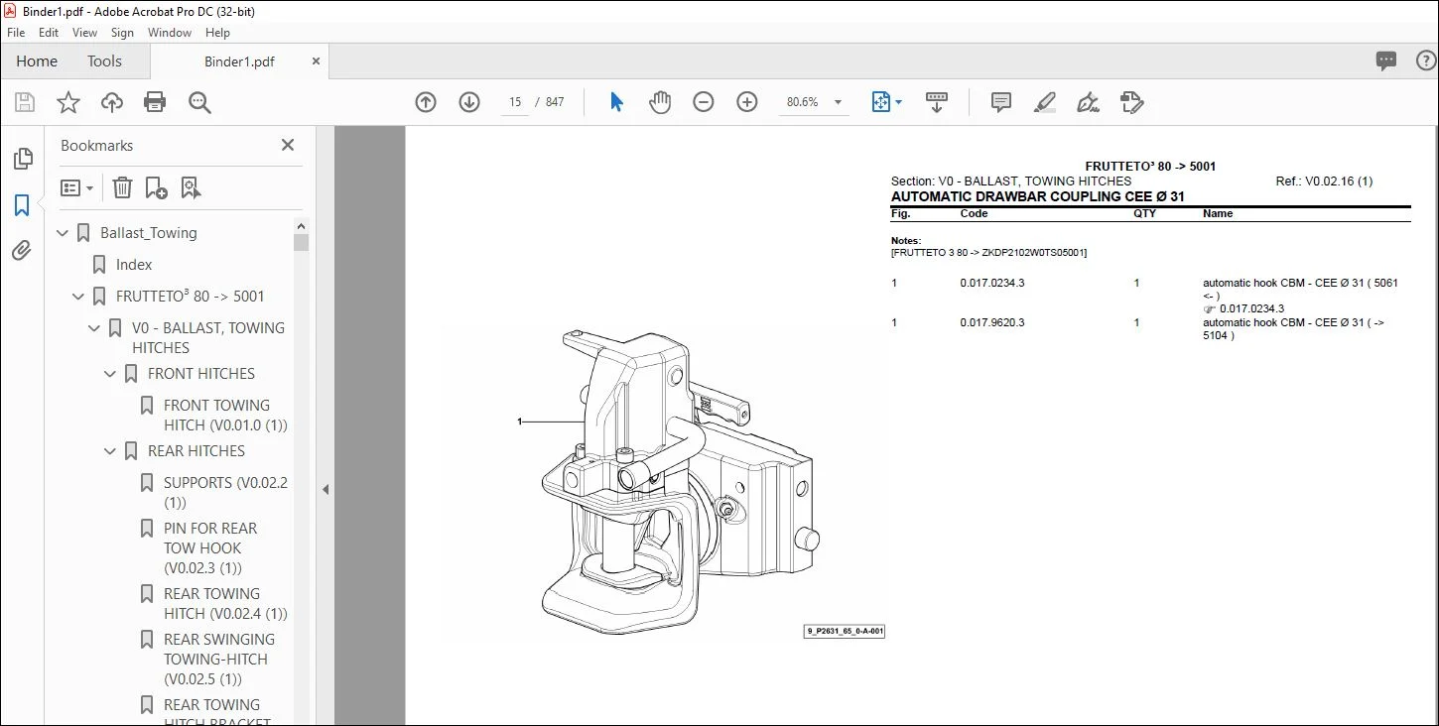
Task: Open the REAR TOWING HITCH (V0.02.4 (1)) bookmark
Action: pos(225,604)
